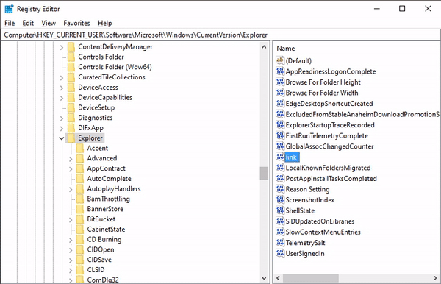Select the BannerStore folder icon
441x284 pixels.
pyautogui.click(x=80, y=209)
